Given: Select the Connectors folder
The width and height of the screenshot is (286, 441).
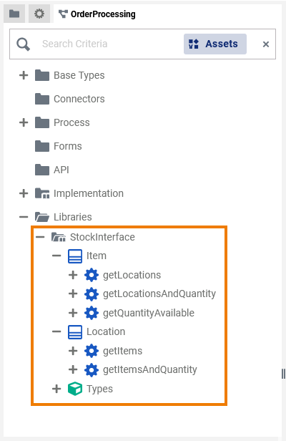Looking at the screenshot, I should (x=70, y=99).
